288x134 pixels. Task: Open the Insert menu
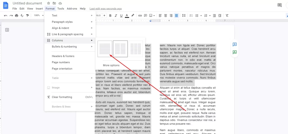click(x=39, y=9)
